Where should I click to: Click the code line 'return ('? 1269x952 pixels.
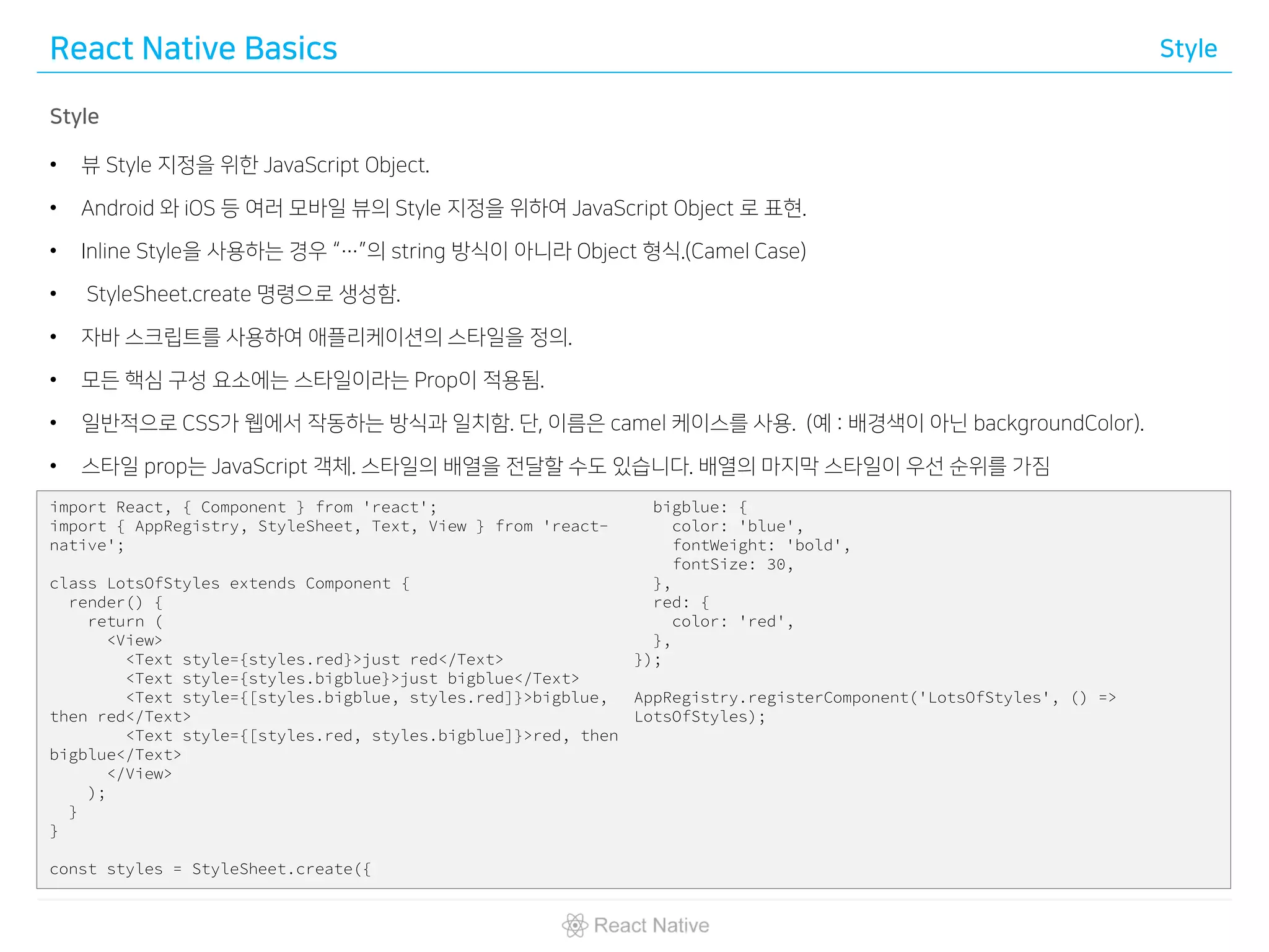click(125, 622)
